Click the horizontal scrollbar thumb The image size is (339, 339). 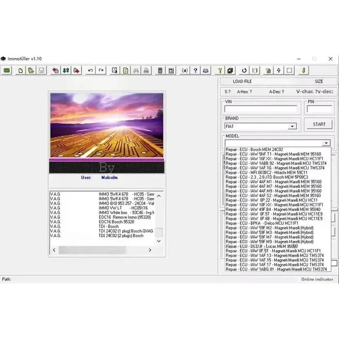tap(92, 250)
